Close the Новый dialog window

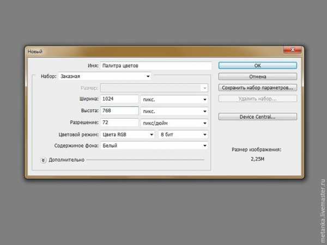[x=292, y=50]
